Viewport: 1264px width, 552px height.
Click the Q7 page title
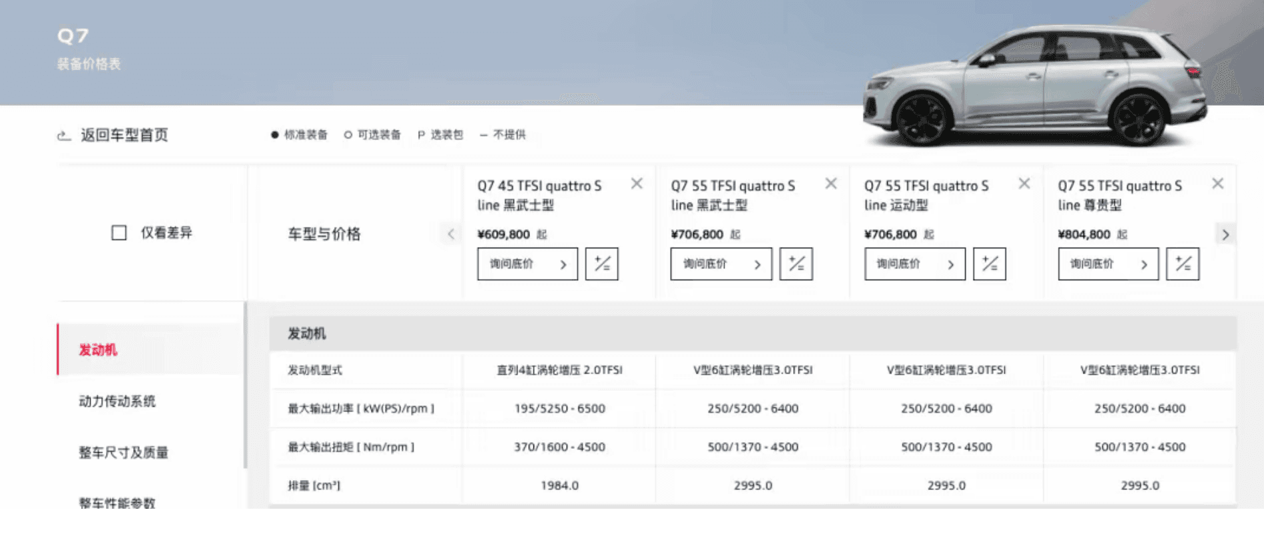(x=73, y=36)
